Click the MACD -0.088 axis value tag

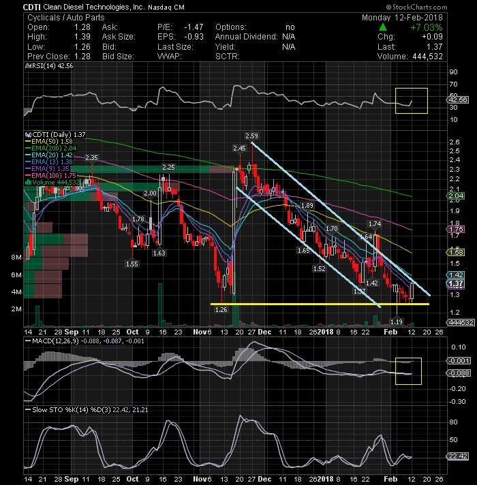point(459,373)
